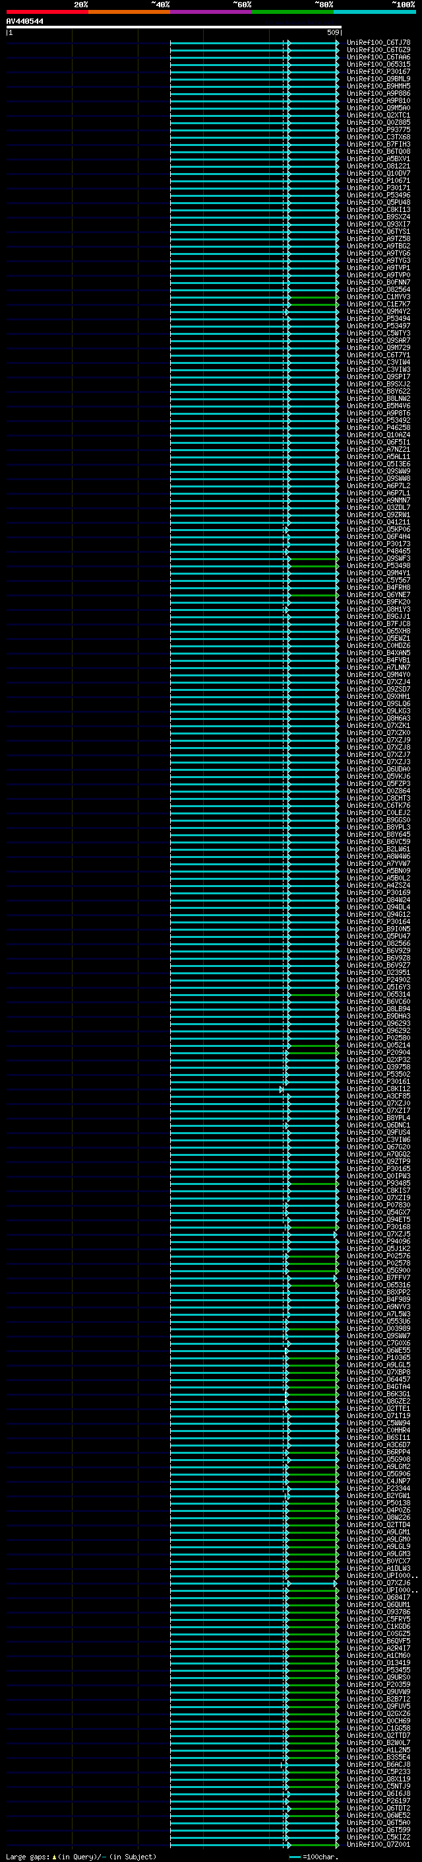Screen dimensions: 422x1862
Task: Click label UniRef100_Q5PU47
Action: [378, 936]
